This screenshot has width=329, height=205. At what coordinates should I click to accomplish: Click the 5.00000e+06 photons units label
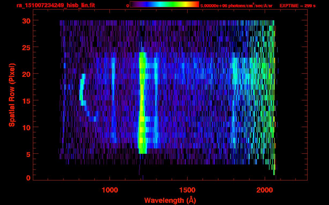point(236,6)
